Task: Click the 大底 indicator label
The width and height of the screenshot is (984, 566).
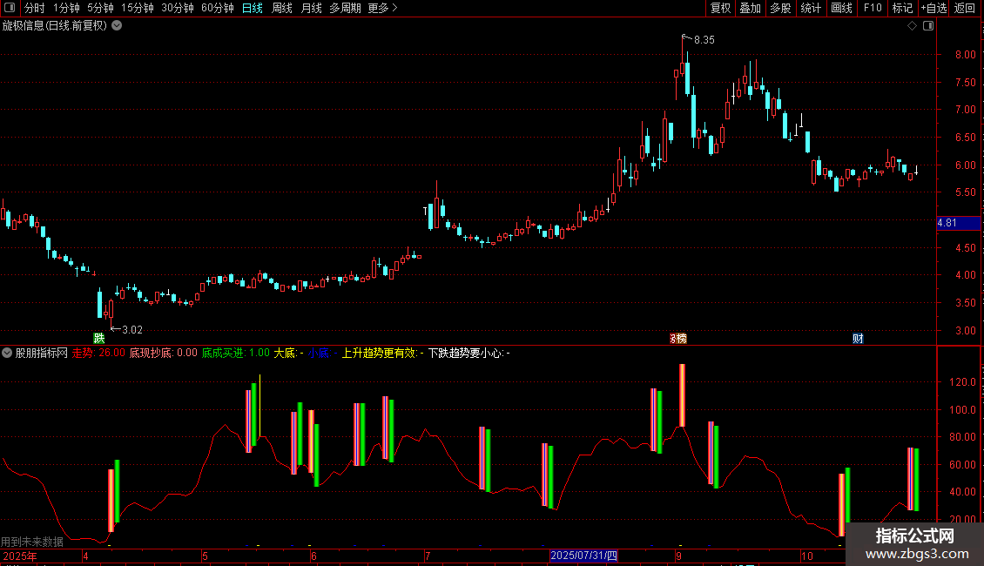Action: [x=288, y=353]
